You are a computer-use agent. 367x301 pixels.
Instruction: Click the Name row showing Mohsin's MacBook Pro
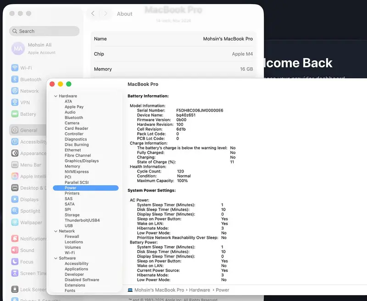[173, 39]
